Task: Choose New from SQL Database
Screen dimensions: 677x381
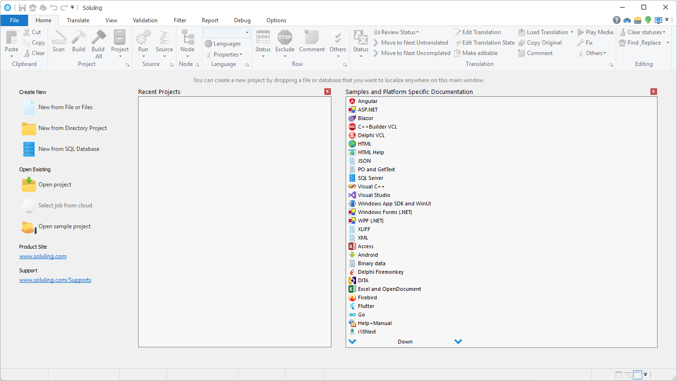Action: coord(68,149)
